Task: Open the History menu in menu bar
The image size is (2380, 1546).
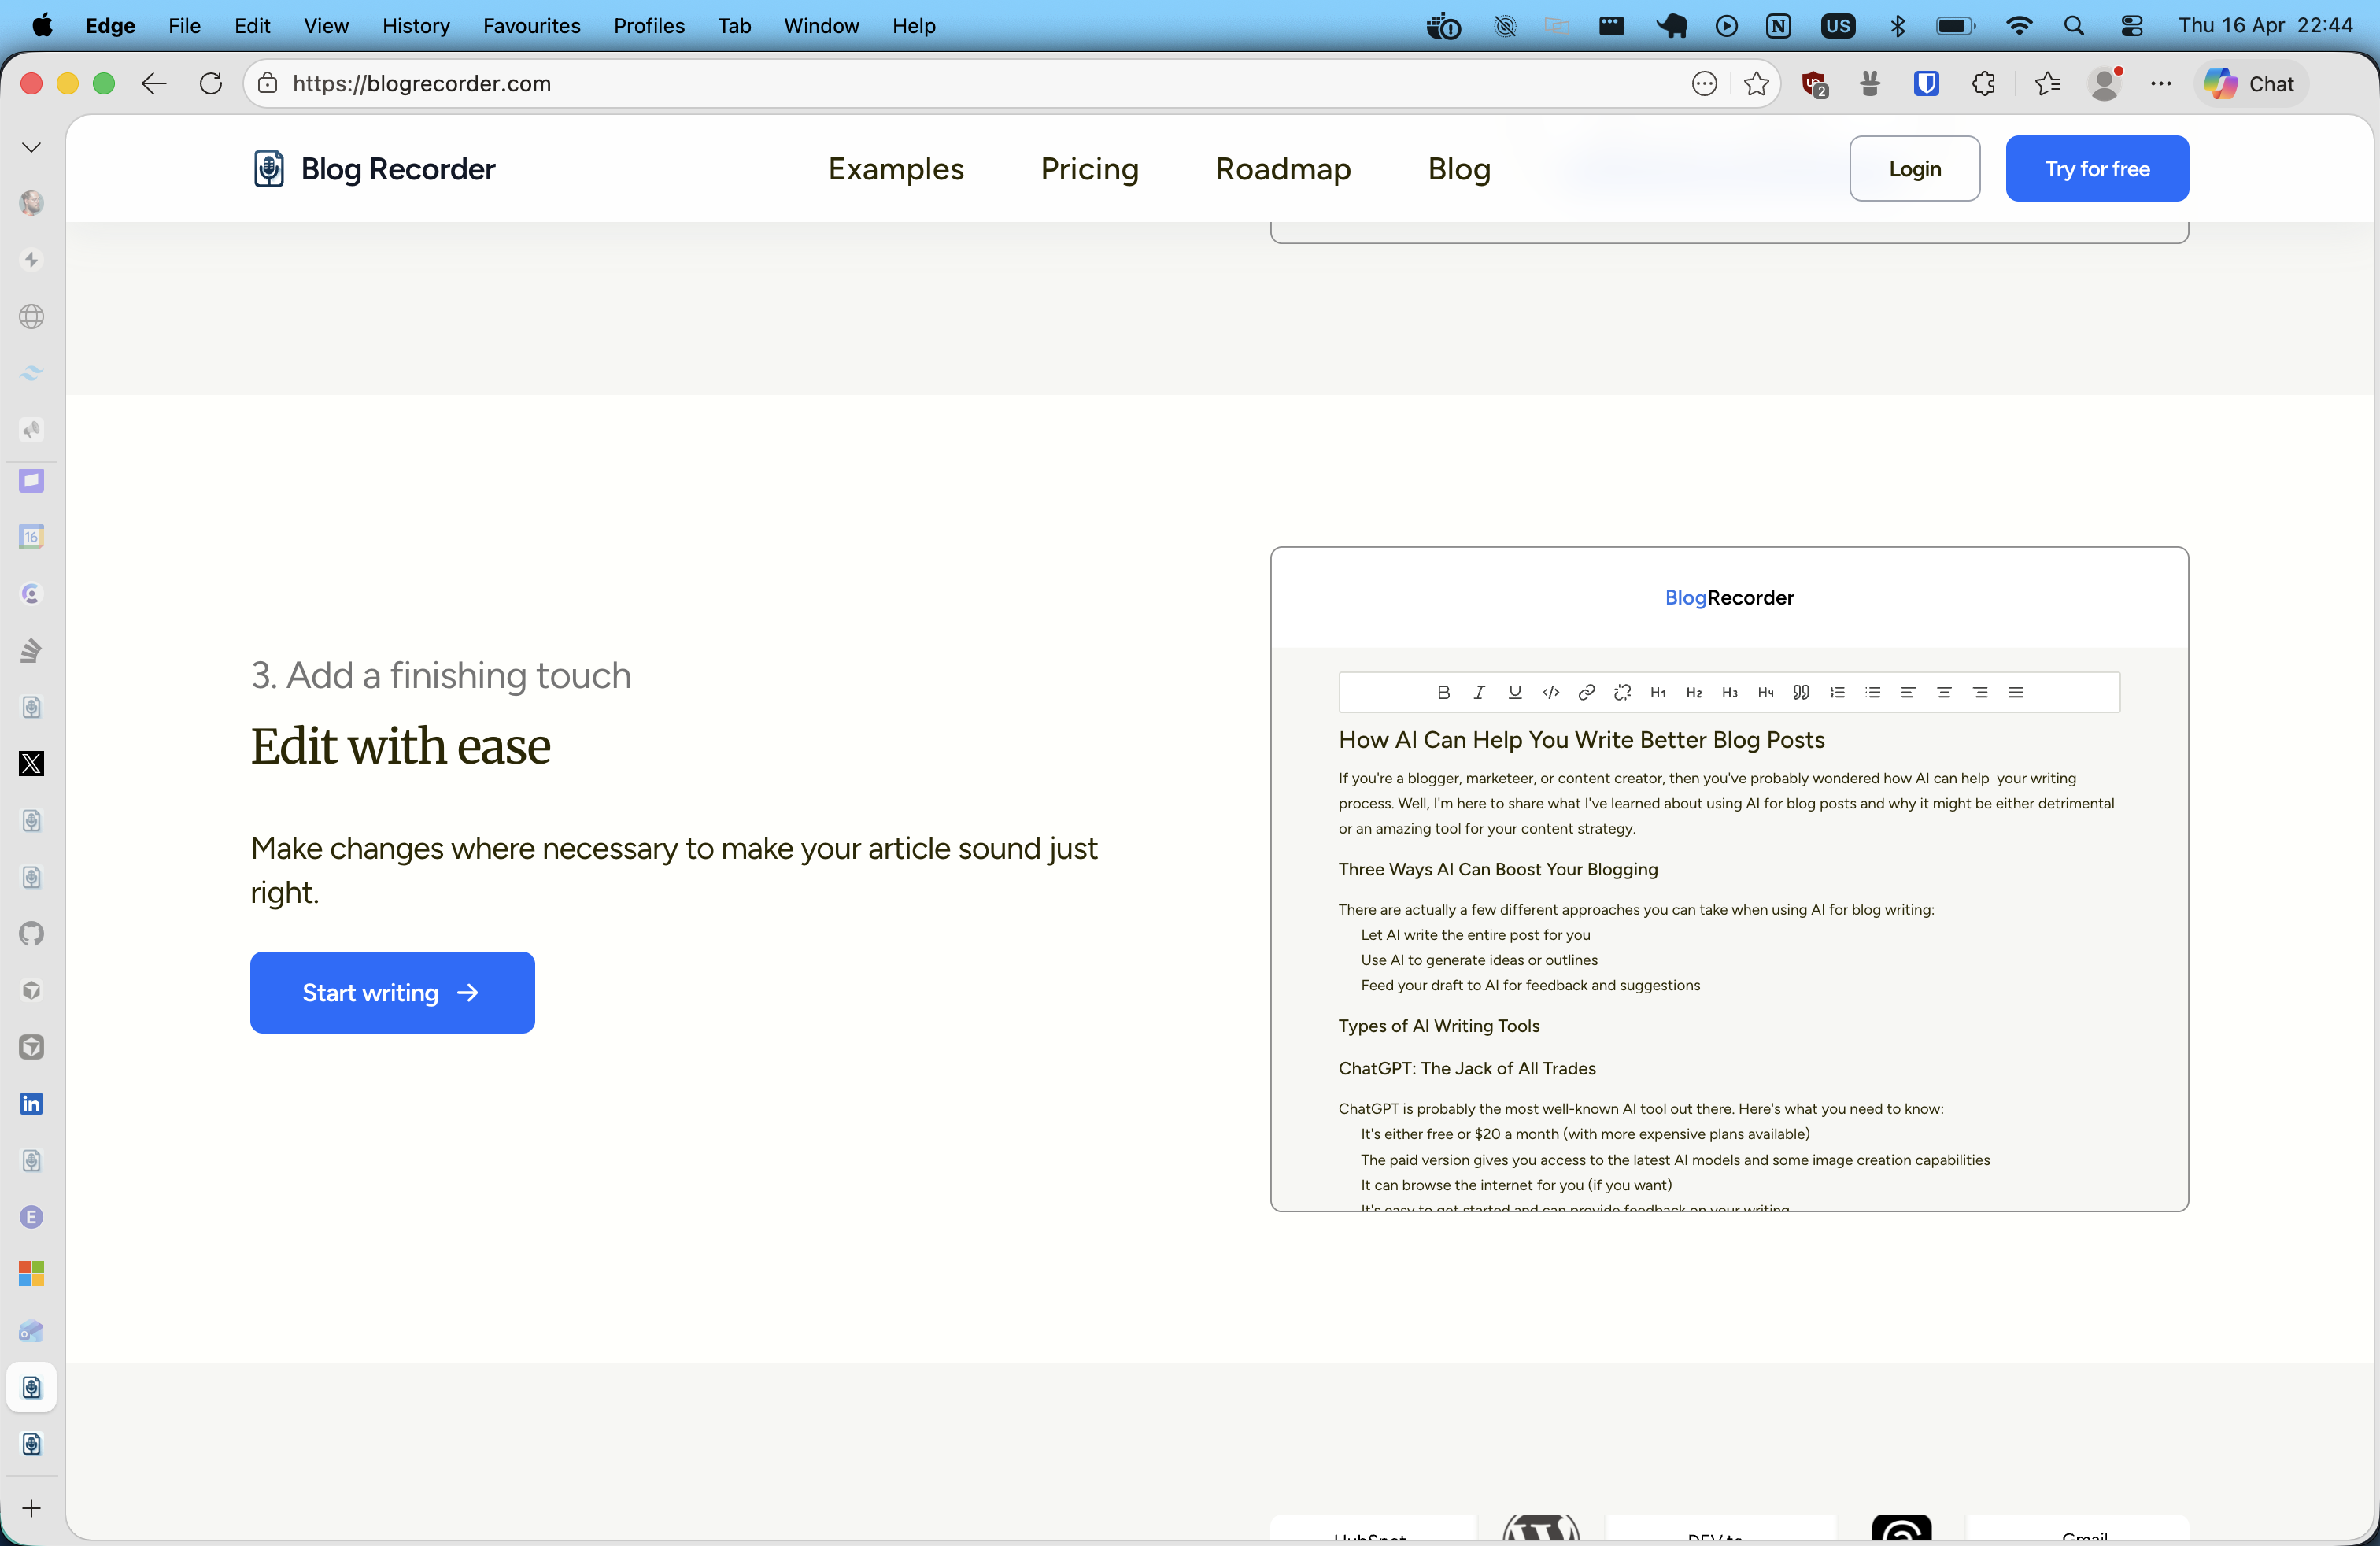Action: point(415,26)
